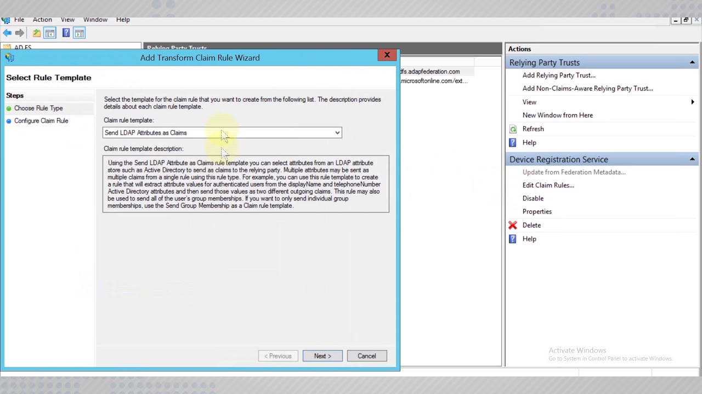Click the claim rule template description box
Screen dimensions: 702x394
(x=246, y=184)
